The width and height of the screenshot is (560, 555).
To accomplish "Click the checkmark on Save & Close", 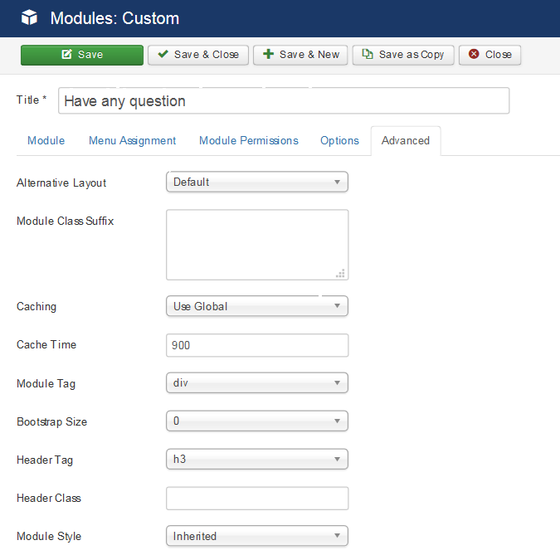I will click(163, 54).
